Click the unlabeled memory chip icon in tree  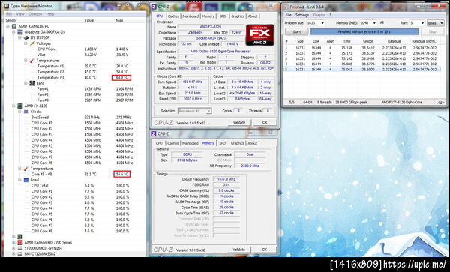(x=20, y=237)
